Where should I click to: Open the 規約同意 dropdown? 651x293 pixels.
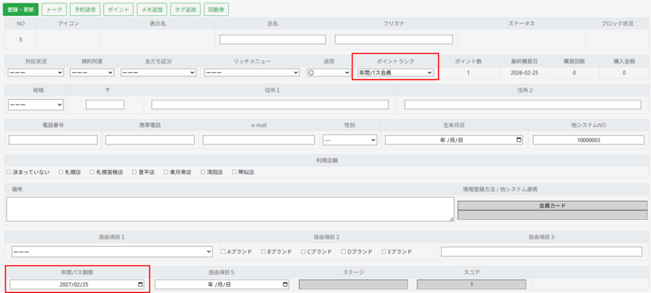click(92, 72)
